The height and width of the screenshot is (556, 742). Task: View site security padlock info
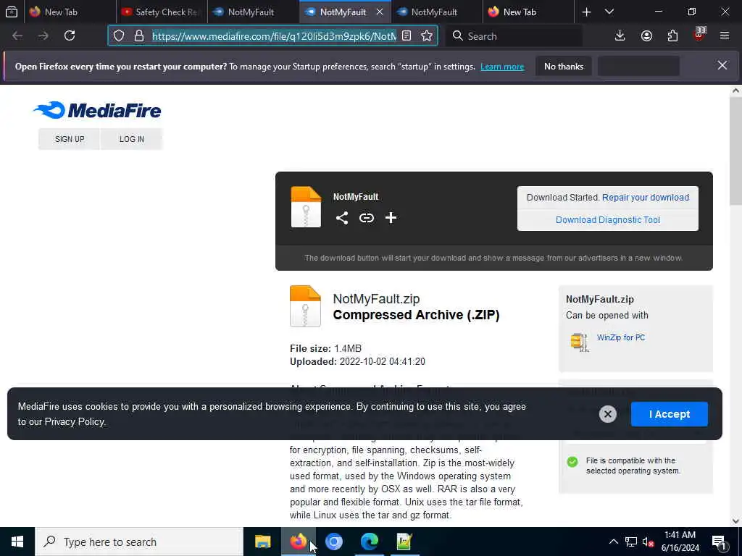click(x=138, y=36)
